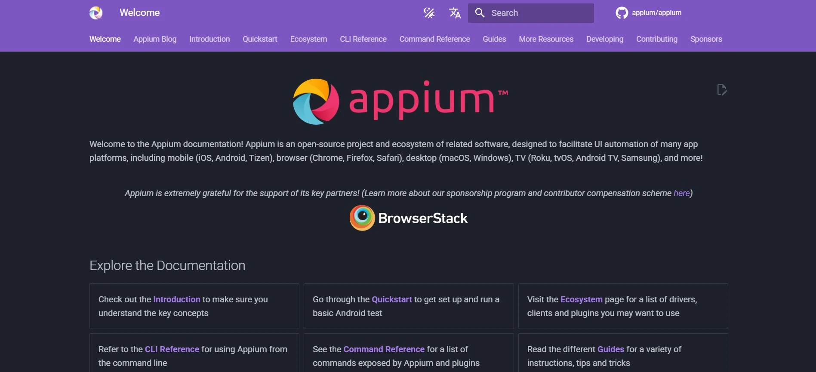816x372 pixels.
Task: Follow the CLI Reference link in the card
Action: click(x=172, y=349)
